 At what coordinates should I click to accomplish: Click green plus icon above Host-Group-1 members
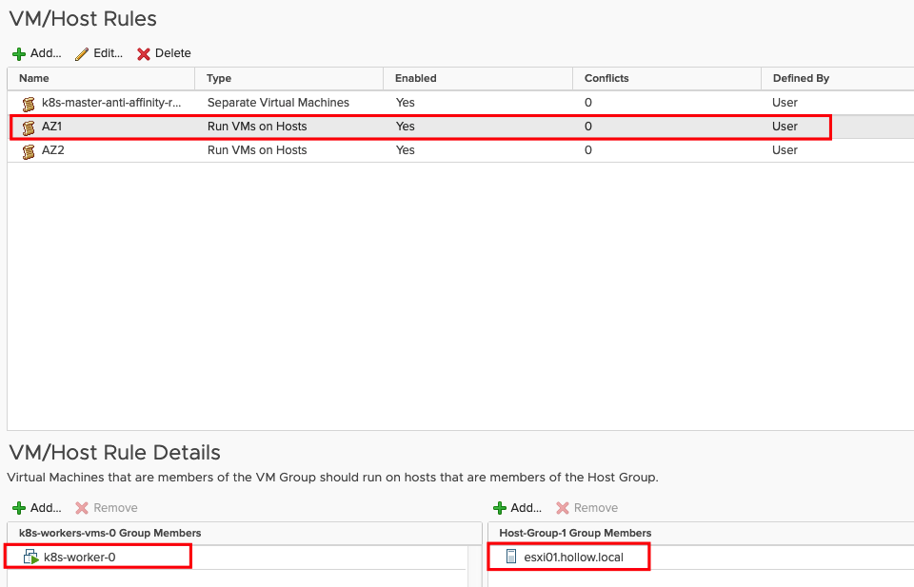coord(500,508)
